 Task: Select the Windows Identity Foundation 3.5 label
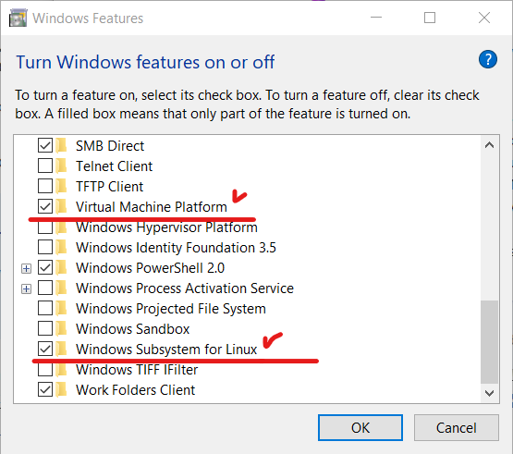click(176, 248)
